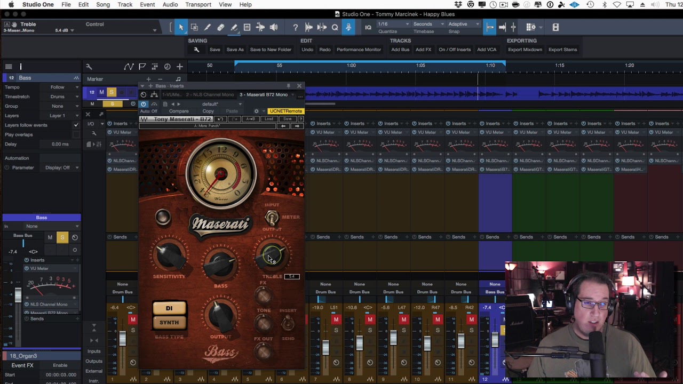Select the Bend tool
Image resolution: width=683 pixels, height=384 pixels.
[x=260, y=27]
